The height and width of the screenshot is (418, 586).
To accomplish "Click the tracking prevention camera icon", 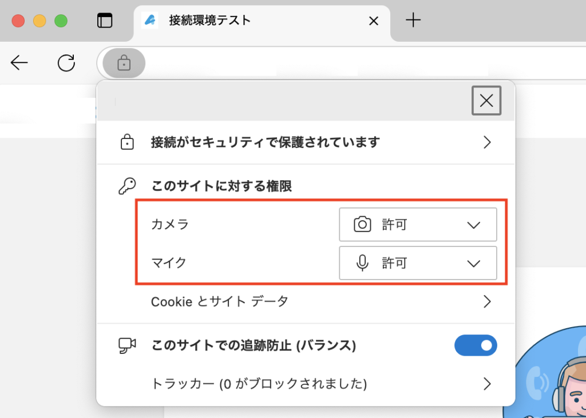I will pos(127,345).
